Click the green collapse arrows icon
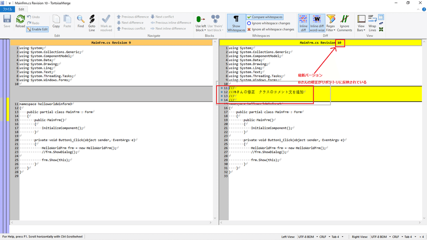Screen dimensions: 427x240 [381, 29]
